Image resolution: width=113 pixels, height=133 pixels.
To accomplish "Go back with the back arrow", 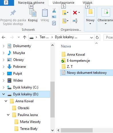I will tap(4, 37).
